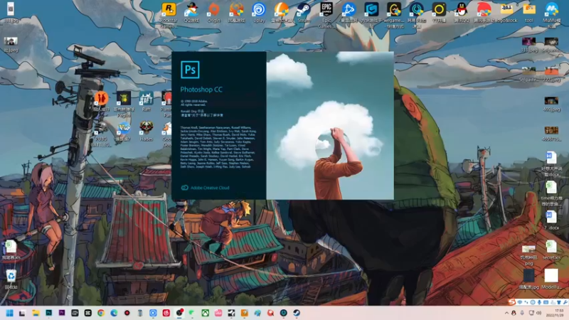
Task: Select the logo&lock folder on desktop
Action: click(506, 12)
